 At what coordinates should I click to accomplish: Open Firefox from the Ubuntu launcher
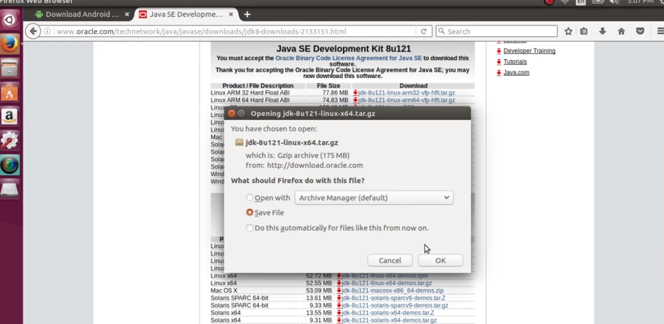coord(9,44)
